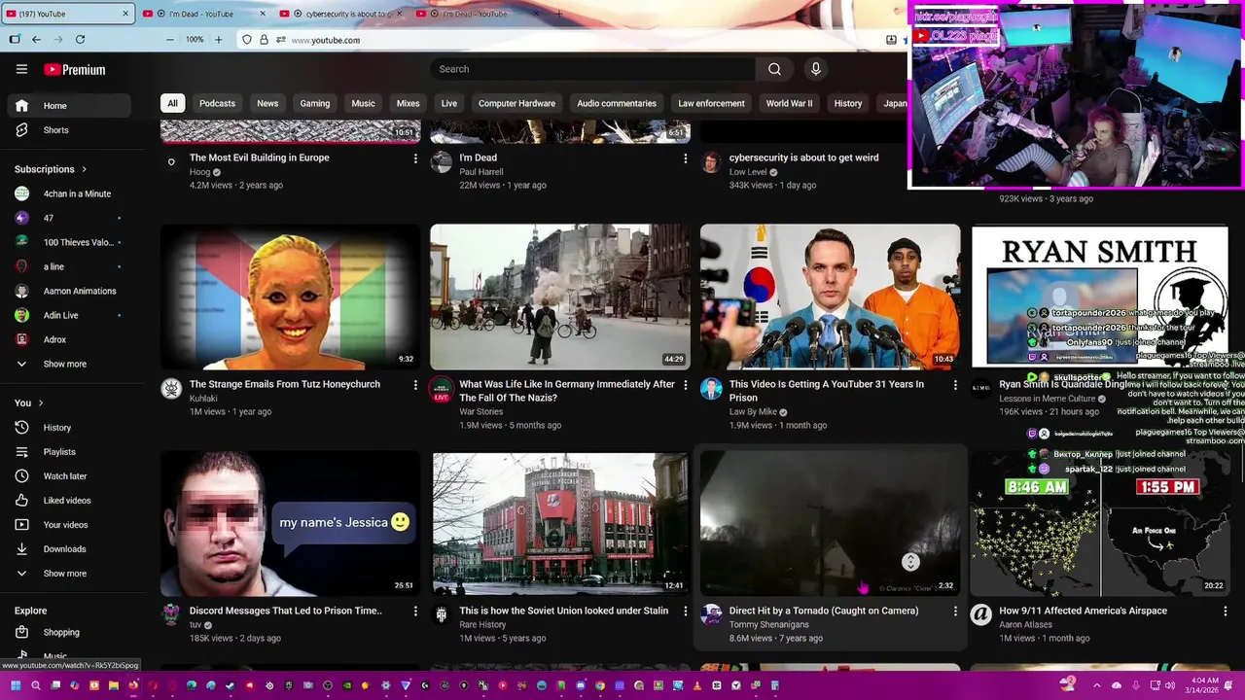Select the Podcasts filter chip
Image resolution: width=1245 pixels, height=700 pixels.
click(217, 103)
